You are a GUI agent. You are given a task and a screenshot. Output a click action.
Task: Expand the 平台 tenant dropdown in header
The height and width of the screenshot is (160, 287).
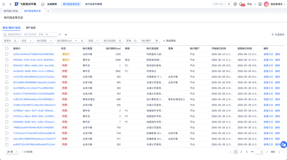[x=251, y=4]
